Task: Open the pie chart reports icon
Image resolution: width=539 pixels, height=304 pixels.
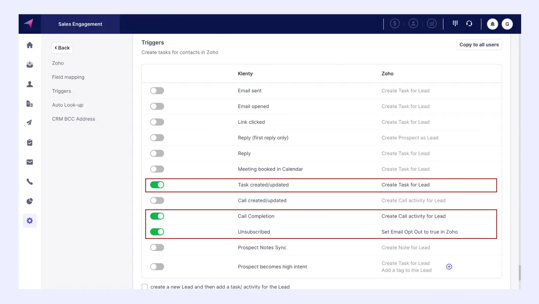Action: pos(30,201)
